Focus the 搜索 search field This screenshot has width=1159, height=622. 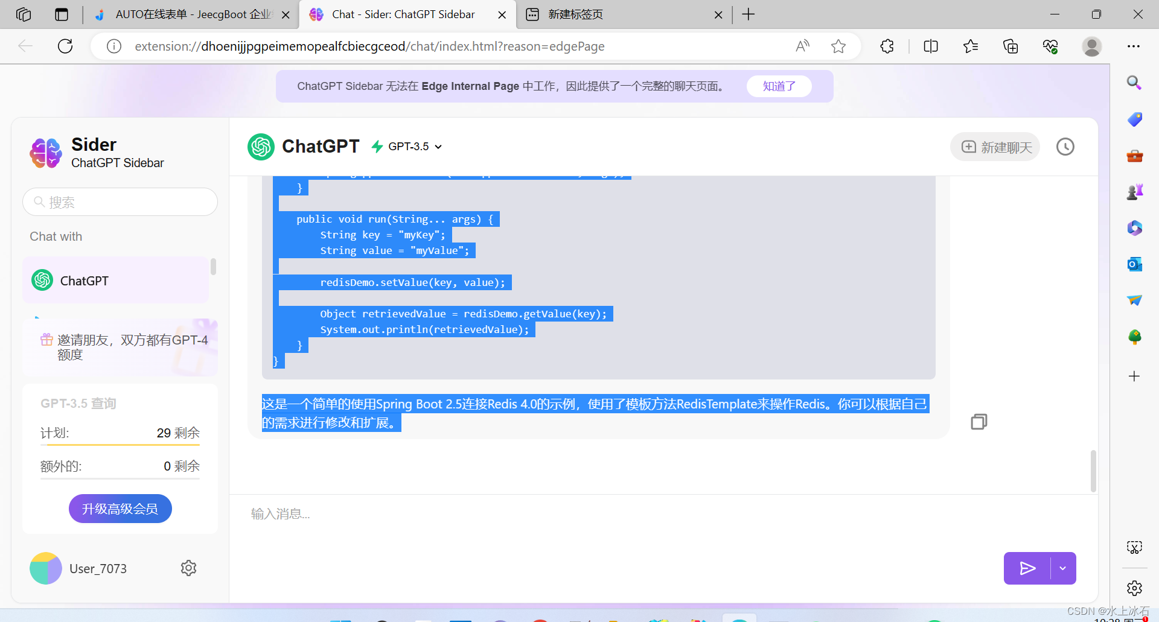[x=120, y=202]
